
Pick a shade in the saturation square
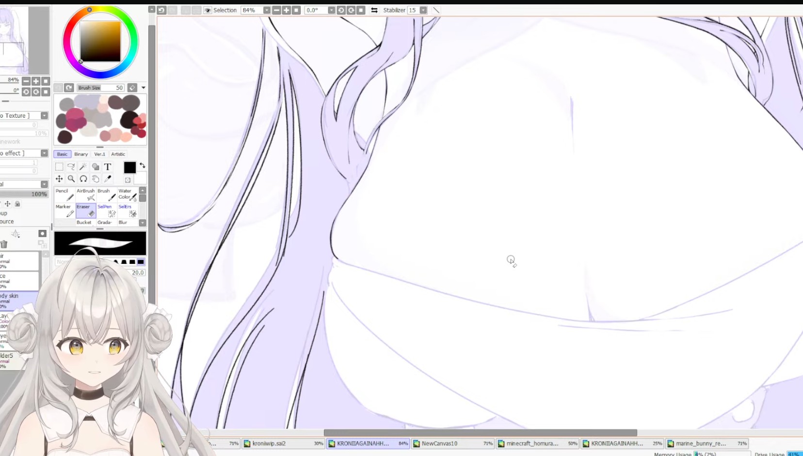[100, 42]
